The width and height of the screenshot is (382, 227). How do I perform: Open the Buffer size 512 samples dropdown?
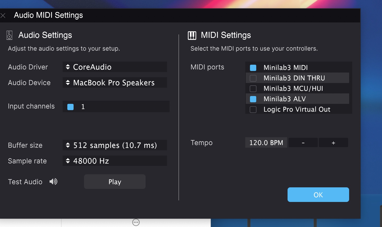[x=115, y=145]
